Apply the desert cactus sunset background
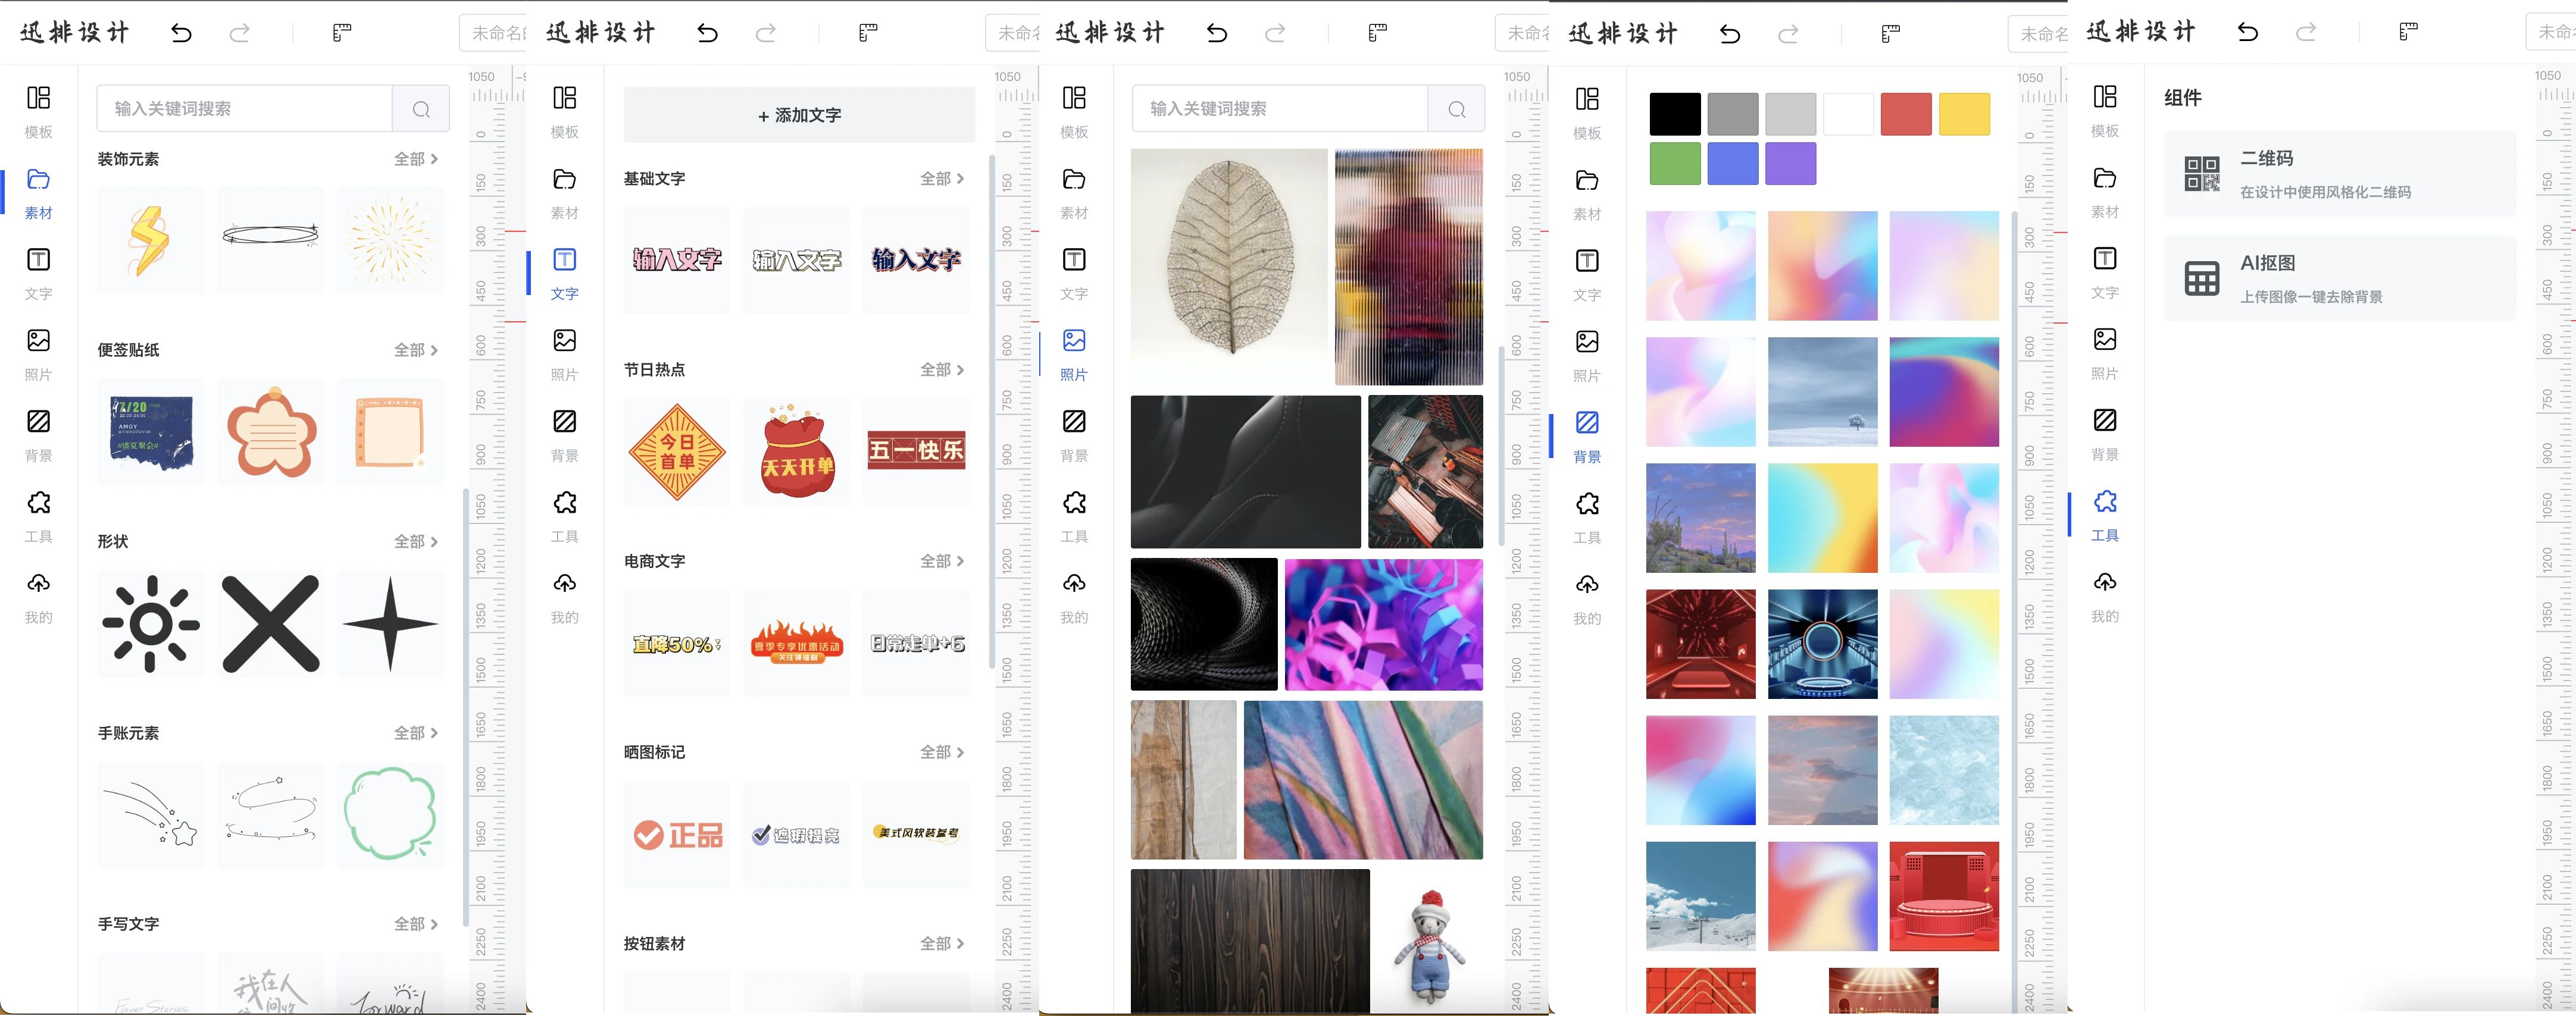 [x=1700, y=518]
